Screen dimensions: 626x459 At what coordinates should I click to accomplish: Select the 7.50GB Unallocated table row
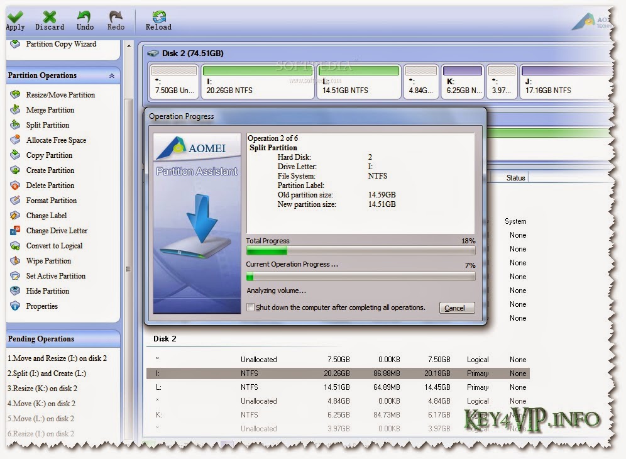pyautogui.click(x=338, y=360)
